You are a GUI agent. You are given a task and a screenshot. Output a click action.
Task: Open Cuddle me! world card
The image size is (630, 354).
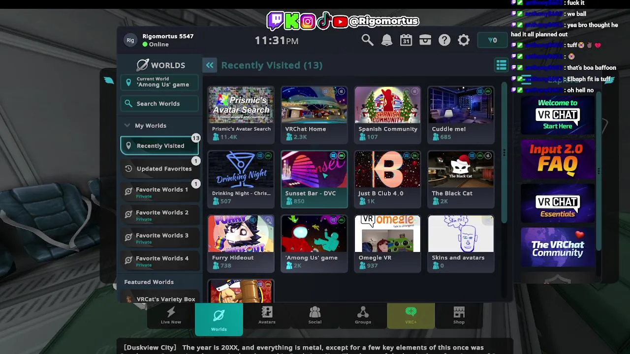pyautogui.click(x=461, y=115)
